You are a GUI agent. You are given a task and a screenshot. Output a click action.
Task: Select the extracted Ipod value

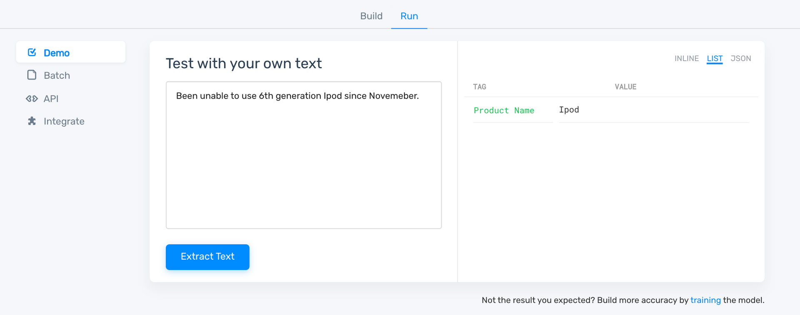pos(569,110)
